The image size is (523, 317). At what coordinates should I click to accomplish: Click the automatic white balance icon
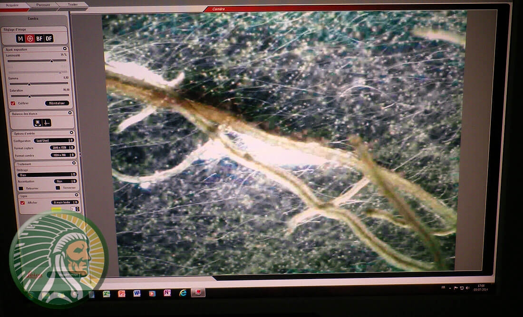(x=38, y=122)
